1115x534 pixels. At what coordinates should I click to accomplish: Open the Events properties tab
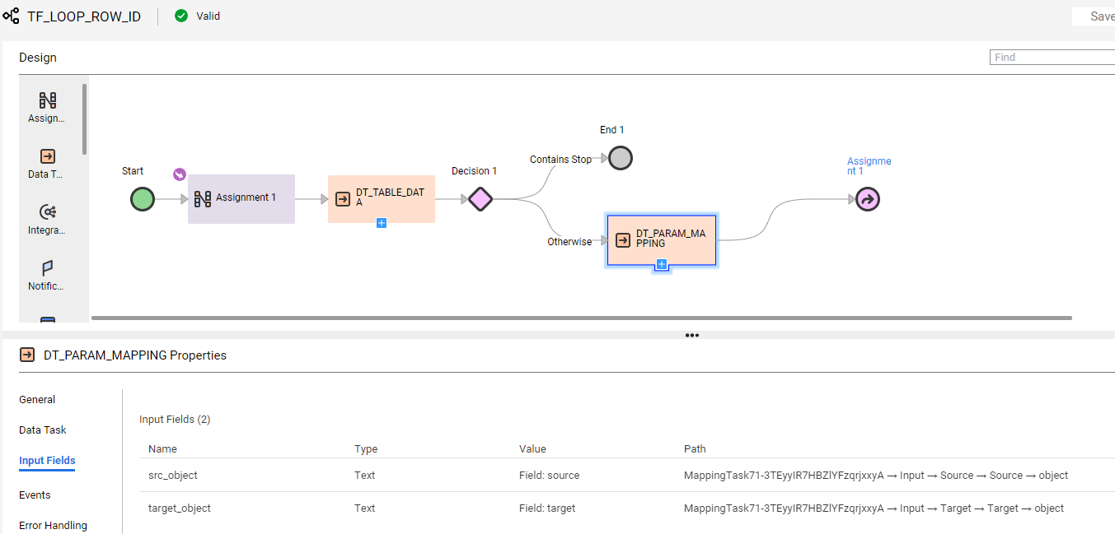pos(35,495)
